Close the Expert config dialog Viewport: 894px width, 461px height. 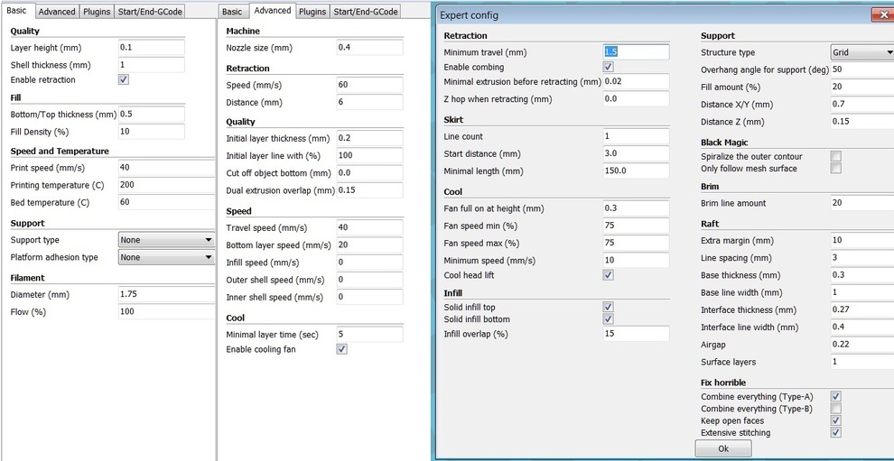point(881,15)
